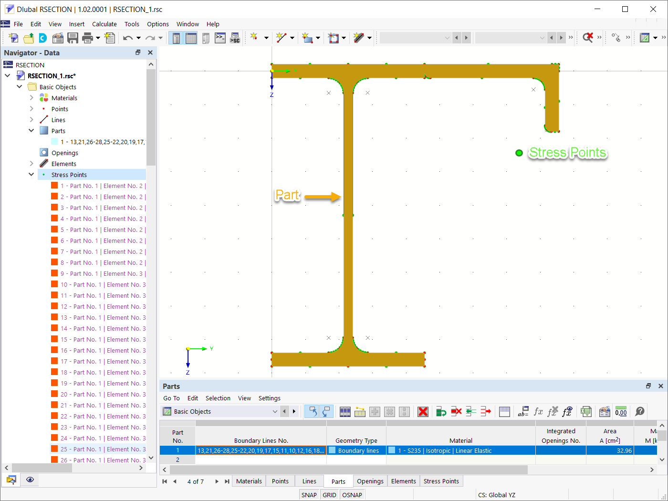668x501 pixels.
Task: Open the Go To table menu
Action: click(171, 398)
